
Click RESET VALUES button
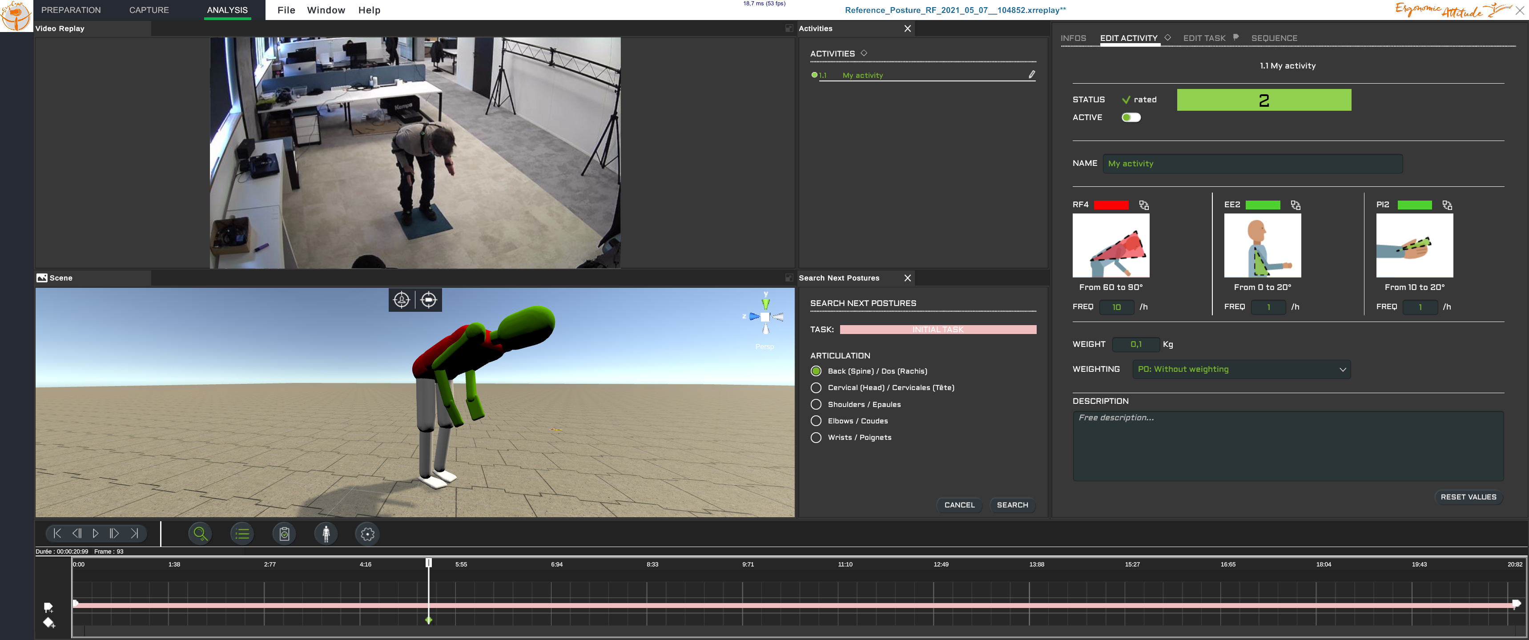pyautogui.click(x=1469, y=497)
